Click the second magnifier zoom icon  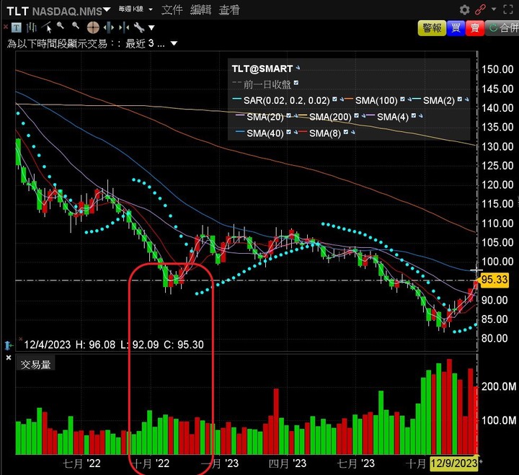(x=76, y=26)
